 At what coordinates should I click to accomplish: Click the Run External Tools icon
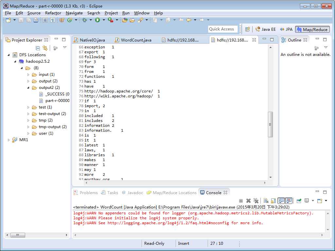(x=111, y=20)
